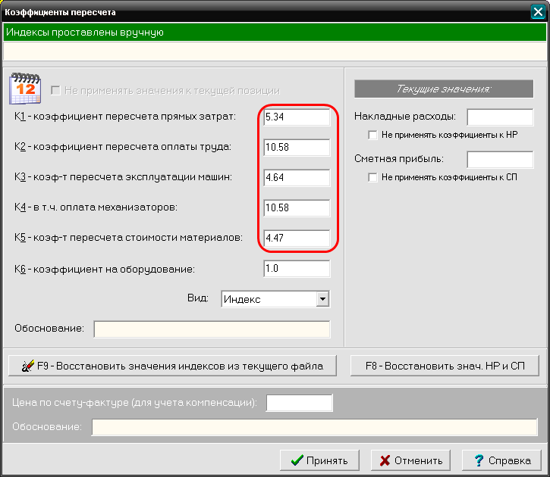Click the K1 field with value 5.34
Viewport: 550px width, 477px height.
pyautogui.click(x=297, y=117)
